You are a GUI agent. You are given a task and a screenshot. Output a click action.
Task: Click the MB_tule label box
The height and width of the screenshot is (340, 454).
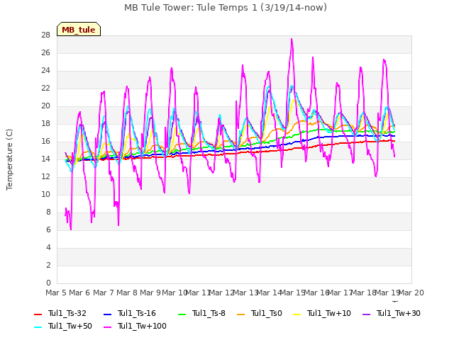(x=79, y=29)
